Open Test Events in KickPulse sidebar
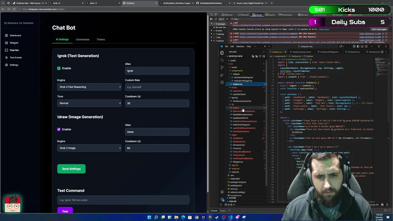Screen dimensions: 393x221 point(13,57)
